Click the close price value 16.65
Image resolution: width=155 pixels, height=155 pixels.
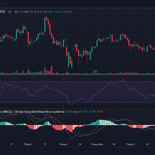click(x=50, y=12)
